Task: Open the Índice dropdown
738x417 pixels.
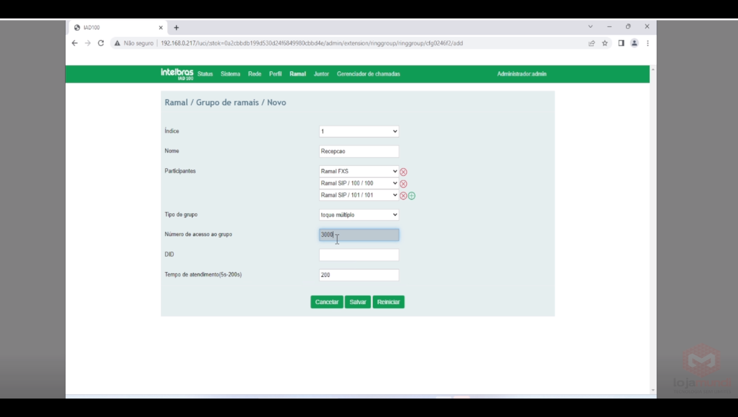Action: pyautogui.click(x=359, y=131)
